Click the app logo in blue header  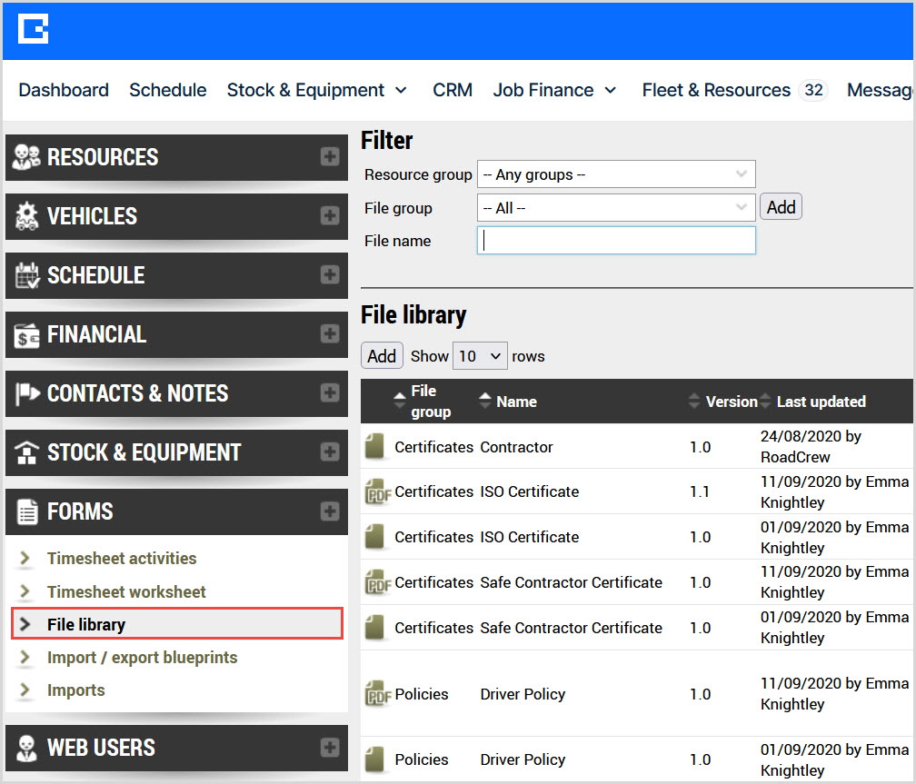point(34,29)
